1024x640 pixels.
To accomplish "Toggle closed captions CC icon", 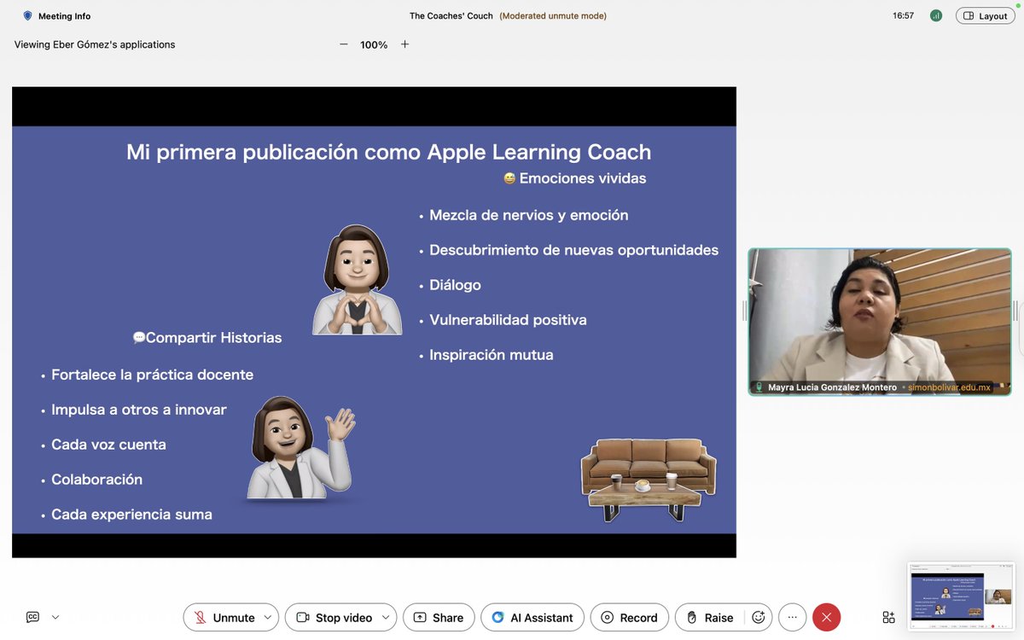I will point(32,617).
